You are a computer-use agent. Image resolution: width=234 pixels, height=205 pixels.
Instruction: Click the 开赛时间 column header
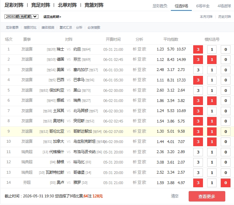[113, 39]
